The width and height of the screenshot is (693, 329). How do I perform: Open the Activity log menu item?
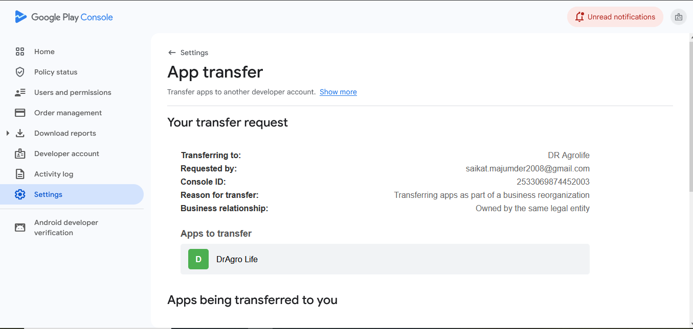(x=54, y=174)
